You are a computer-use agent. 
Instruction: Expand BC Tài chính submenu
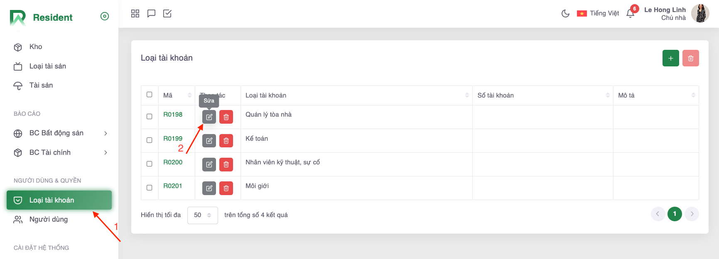[x=106, y=152]
